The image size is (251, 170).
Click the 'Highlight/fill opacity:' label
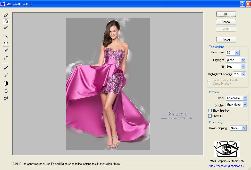click(220, 74)
